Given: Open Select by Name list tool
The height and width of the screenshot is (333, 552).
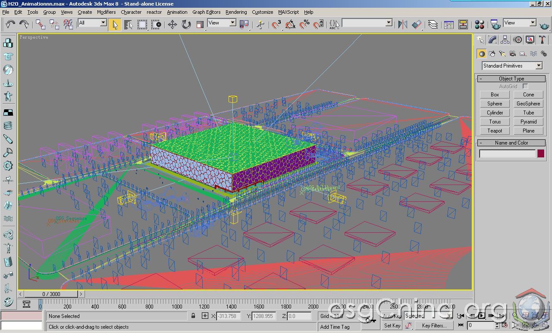Looking at the screenshot, I should pos(129,25).
